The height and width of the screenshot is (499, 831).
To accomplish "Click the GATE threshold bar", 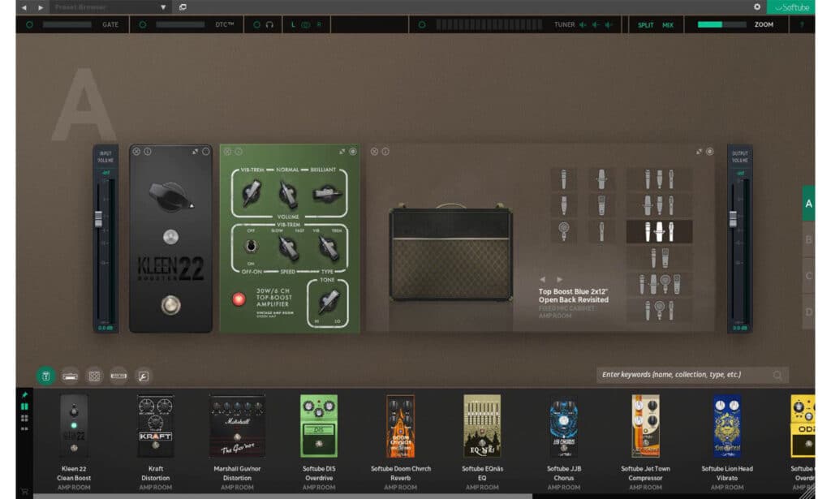I will point(67,24).
